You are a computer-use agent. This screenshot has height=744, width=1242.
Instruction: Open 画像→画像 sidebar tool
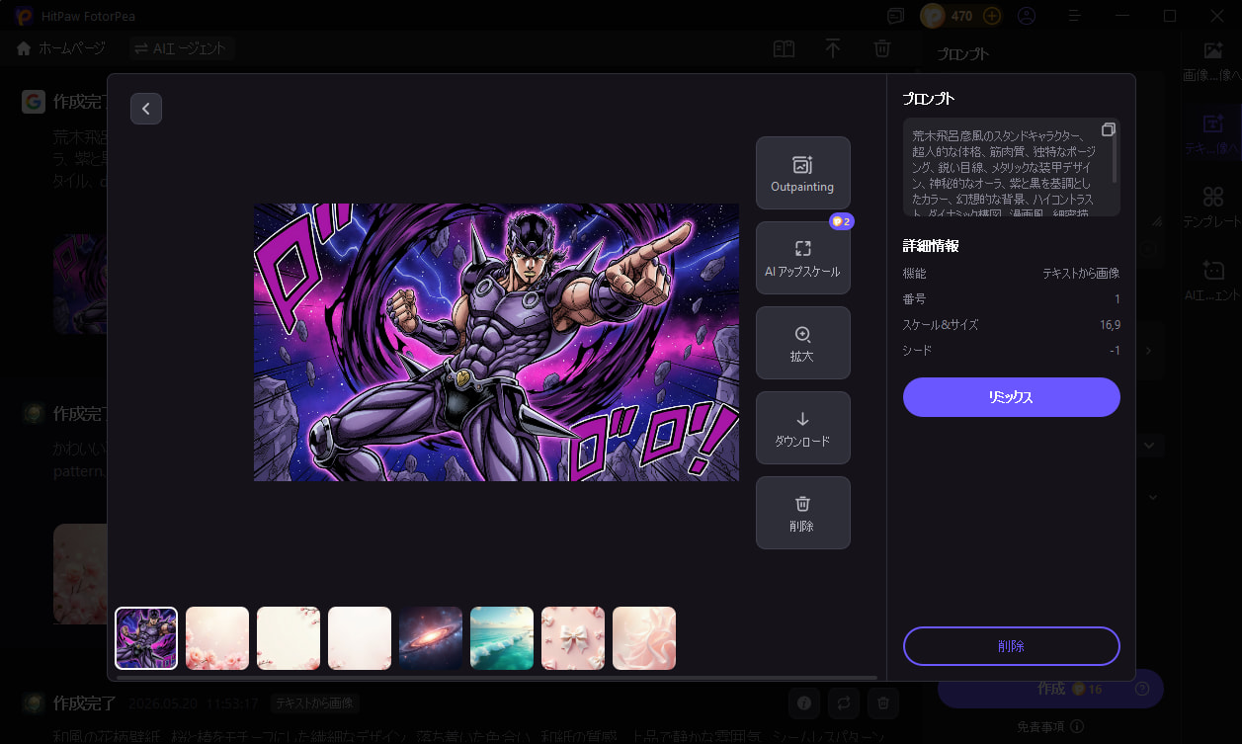[1212, 61]
